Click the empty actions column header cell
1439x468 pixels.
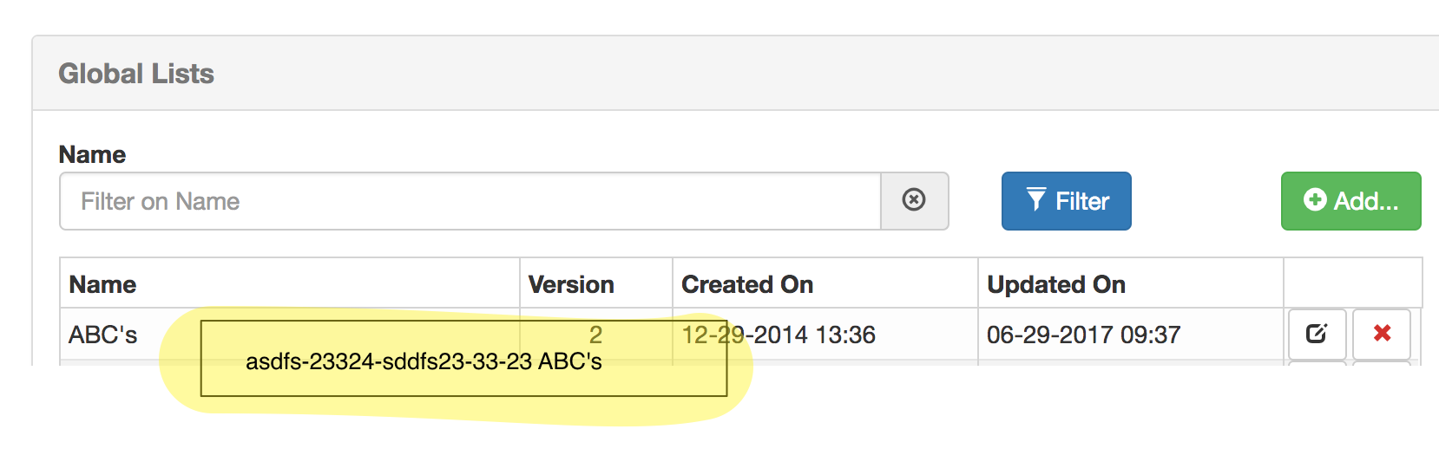[1351, 283]
